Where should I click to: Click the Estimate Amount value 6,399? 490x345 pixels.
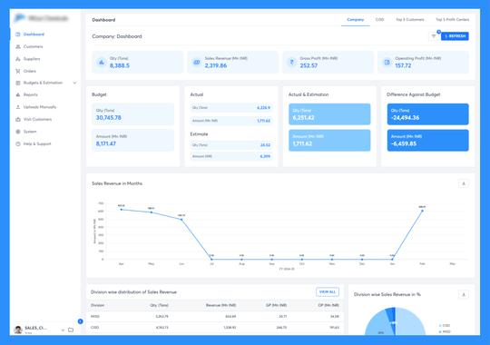265,156
